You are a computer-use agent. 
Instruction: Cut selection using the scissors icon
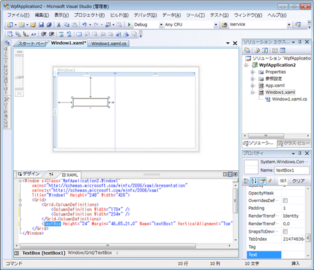tap(59, 25)
